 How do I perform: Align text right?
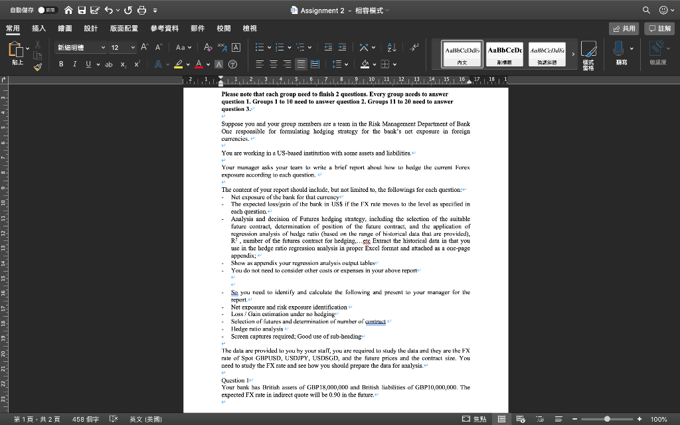coord(287,64)
